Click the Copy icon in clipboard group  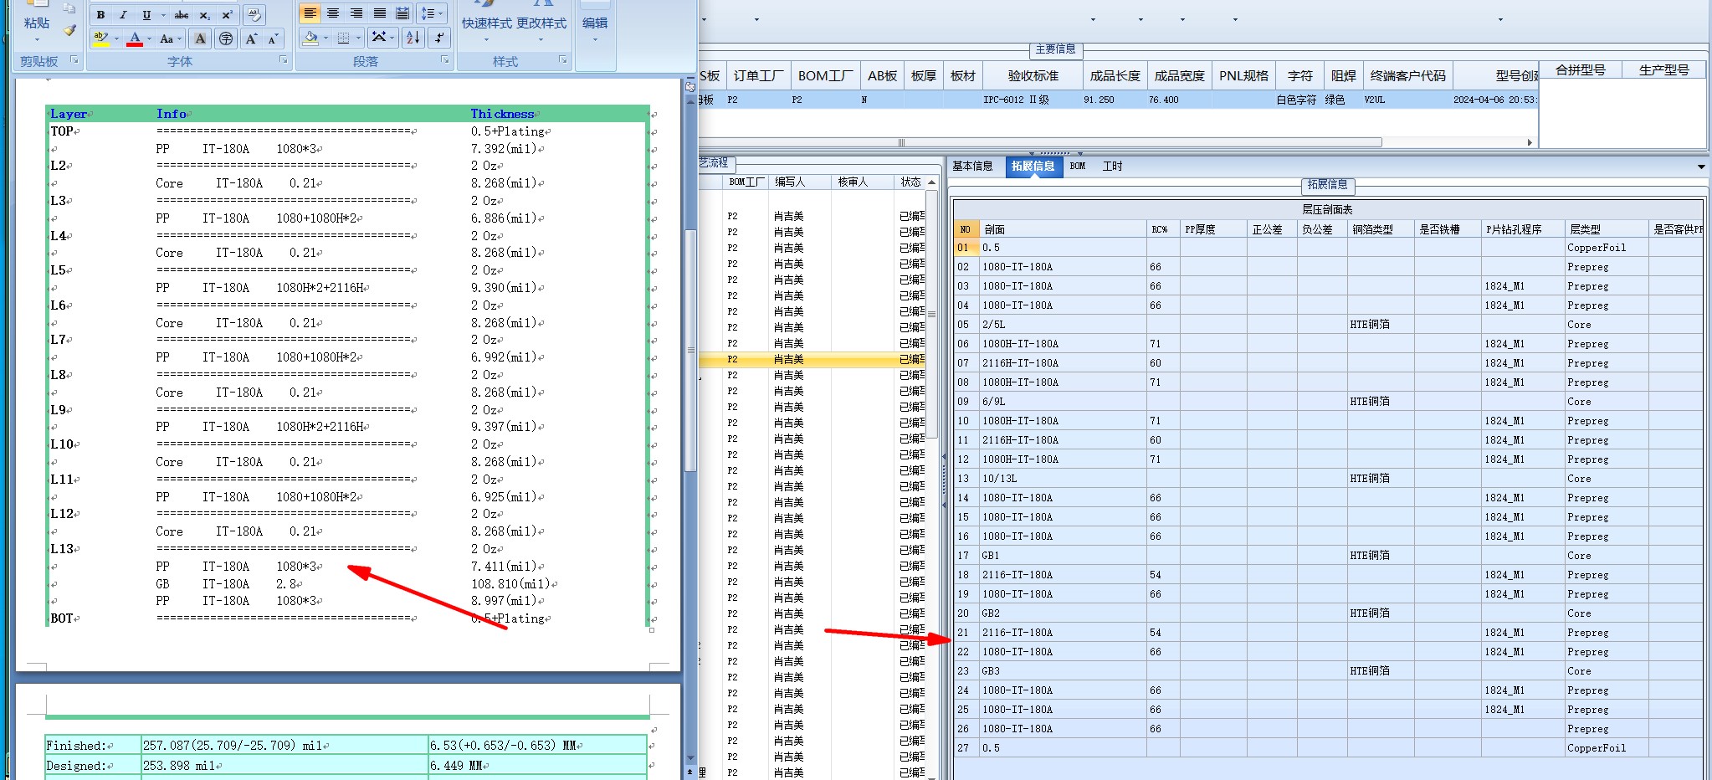(69, 8)
